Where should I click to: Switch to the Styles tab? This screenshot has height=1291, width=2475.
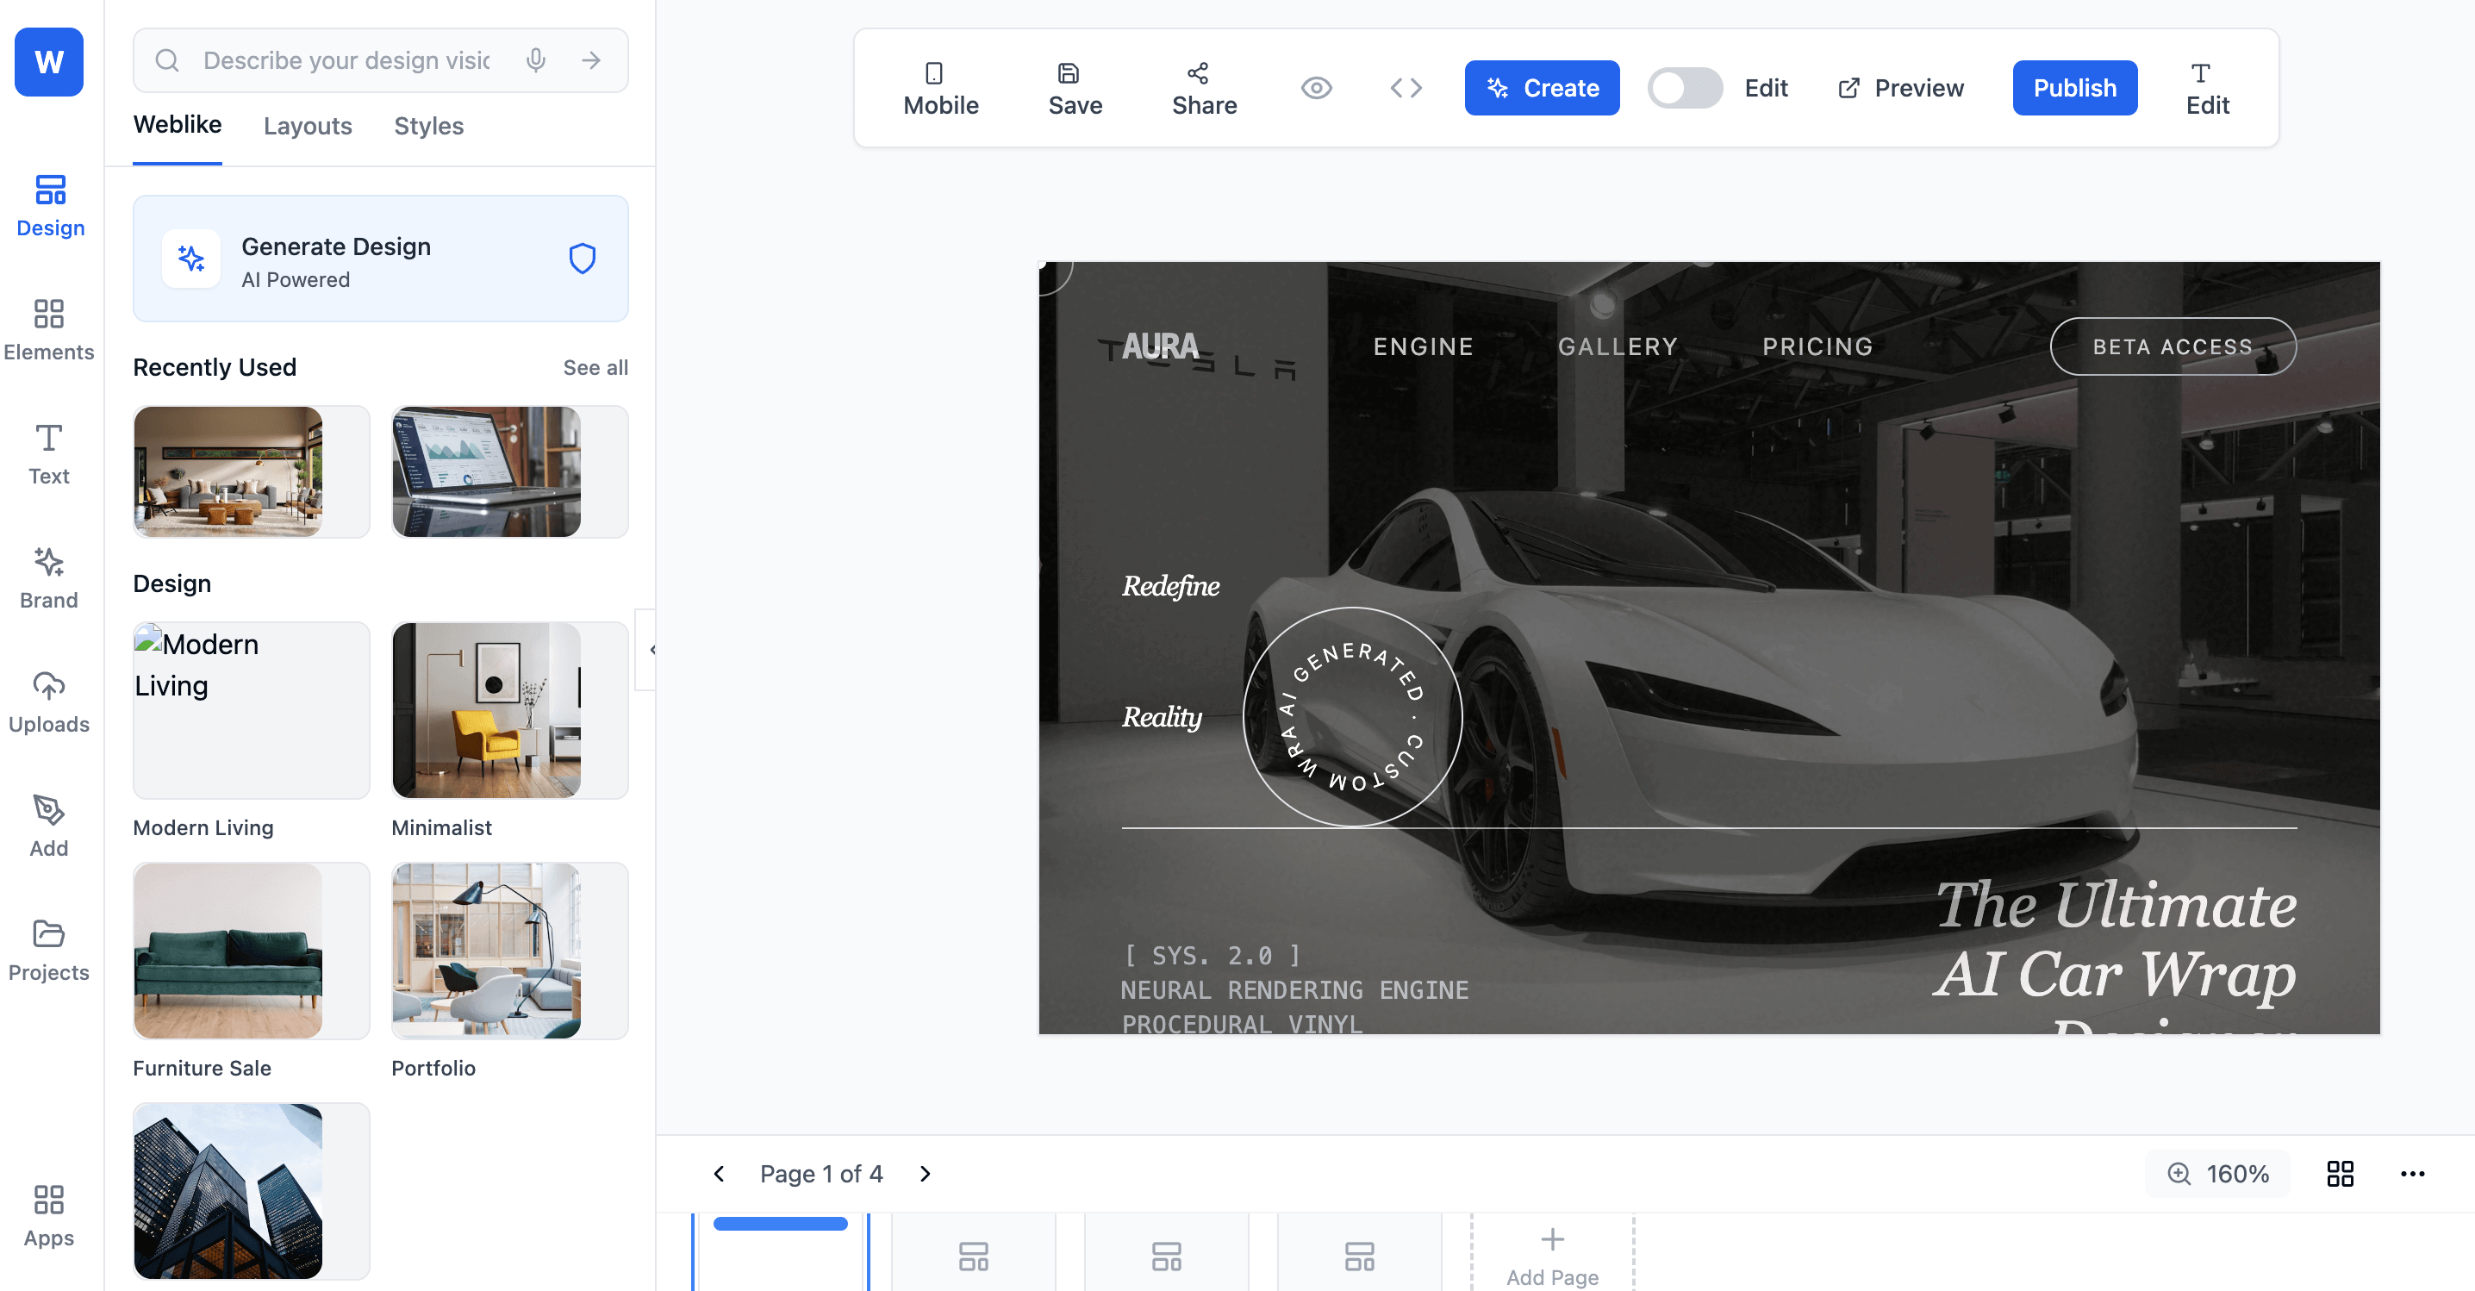click(428, 126)
